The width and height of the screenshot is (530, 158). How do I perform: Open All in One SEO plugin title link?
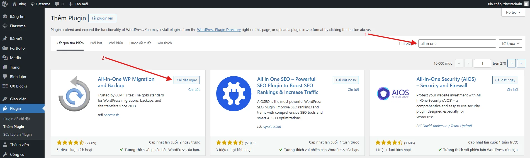288,86
